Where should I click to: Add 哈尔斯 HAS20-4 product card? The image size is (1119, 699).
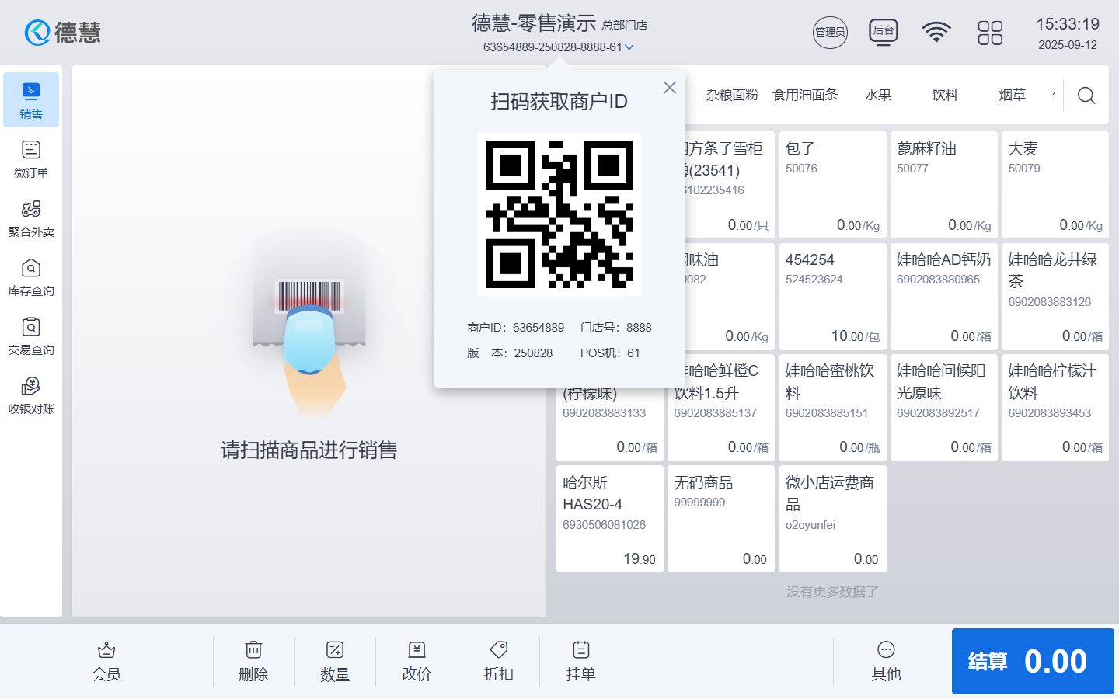click(x=610, y=519)
